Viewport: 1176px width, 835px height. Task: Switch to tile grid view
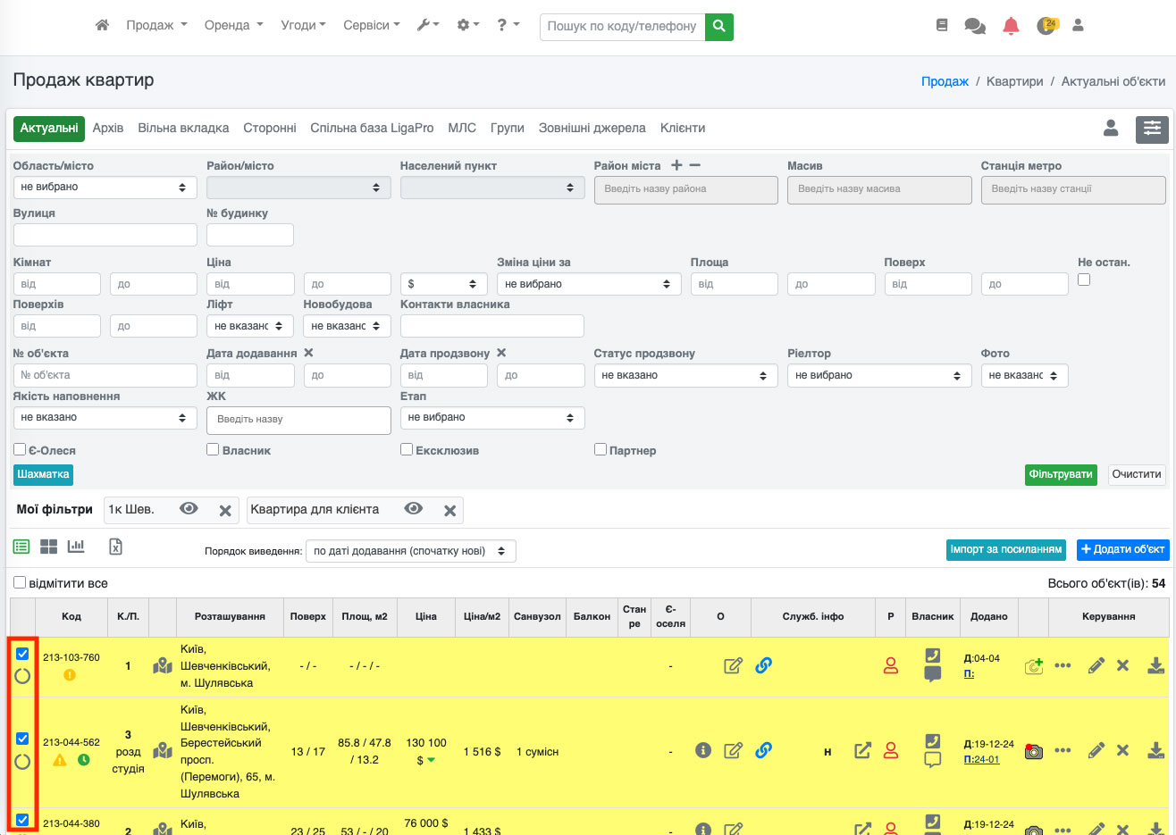pyautogui.click(x=49, y=547)
